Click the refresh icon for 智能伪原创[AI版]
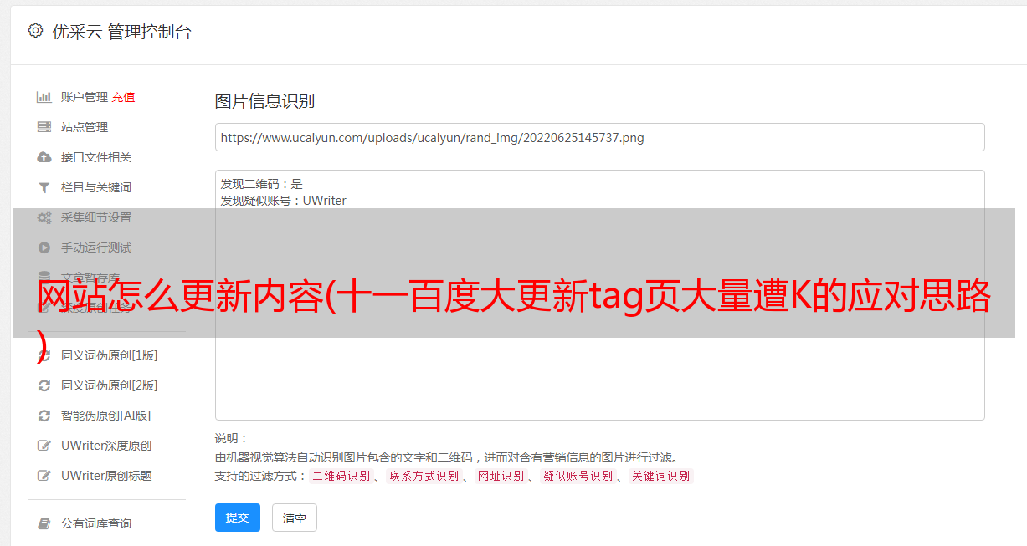Screen dimensions: 1027x546 coord(44,416)
